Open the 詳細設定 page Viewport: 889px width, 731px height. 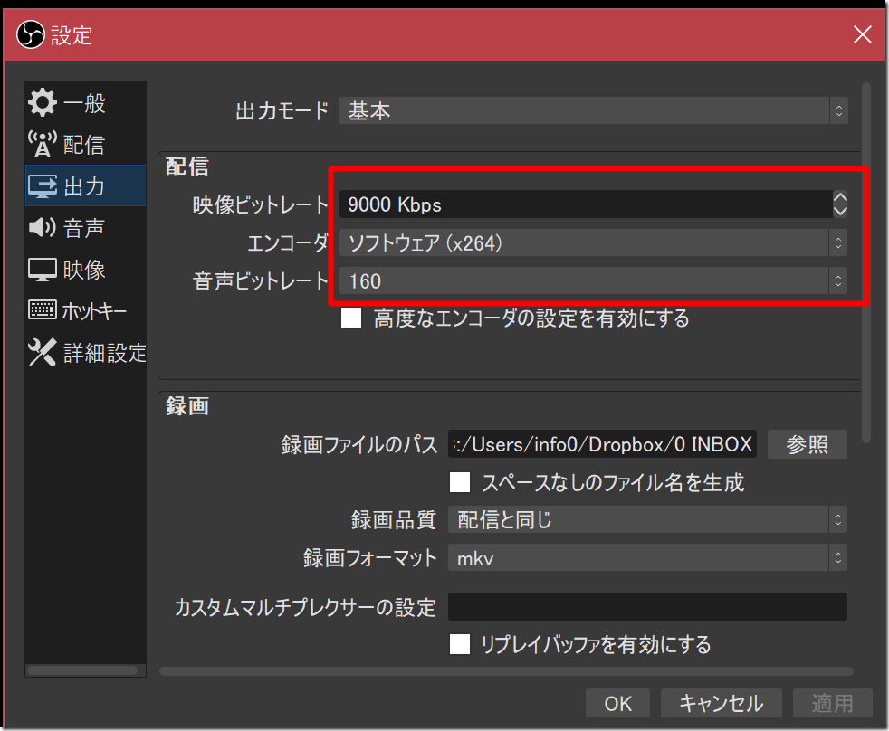[x=86, y=353]
